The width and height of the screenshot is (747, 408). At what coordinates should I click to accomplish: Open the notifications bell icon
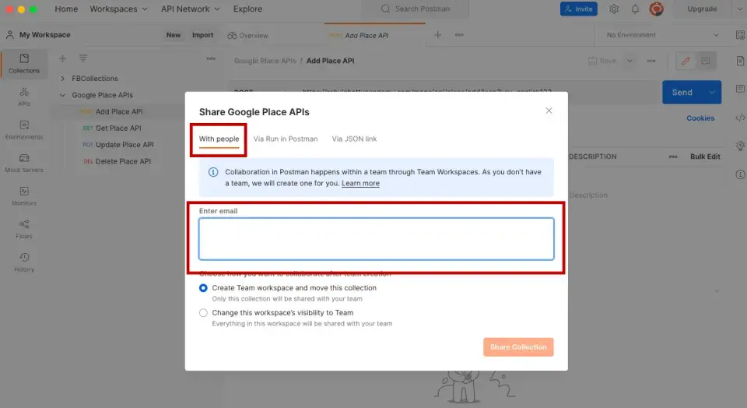pos(635,9)
